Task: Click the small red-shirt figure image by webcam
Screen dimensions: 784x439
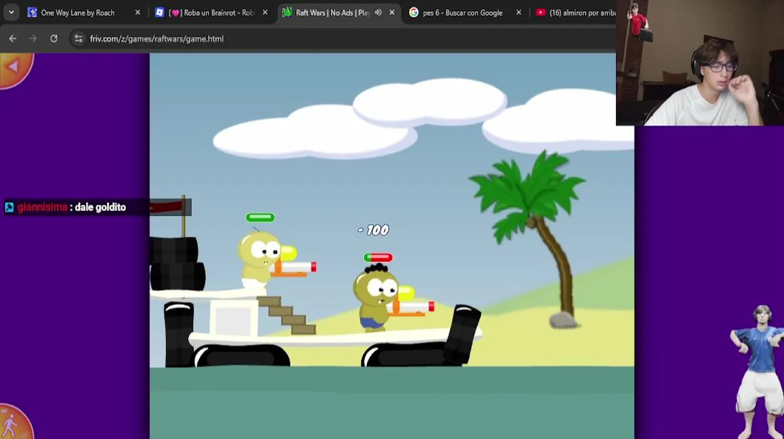Action: (639, 21)
